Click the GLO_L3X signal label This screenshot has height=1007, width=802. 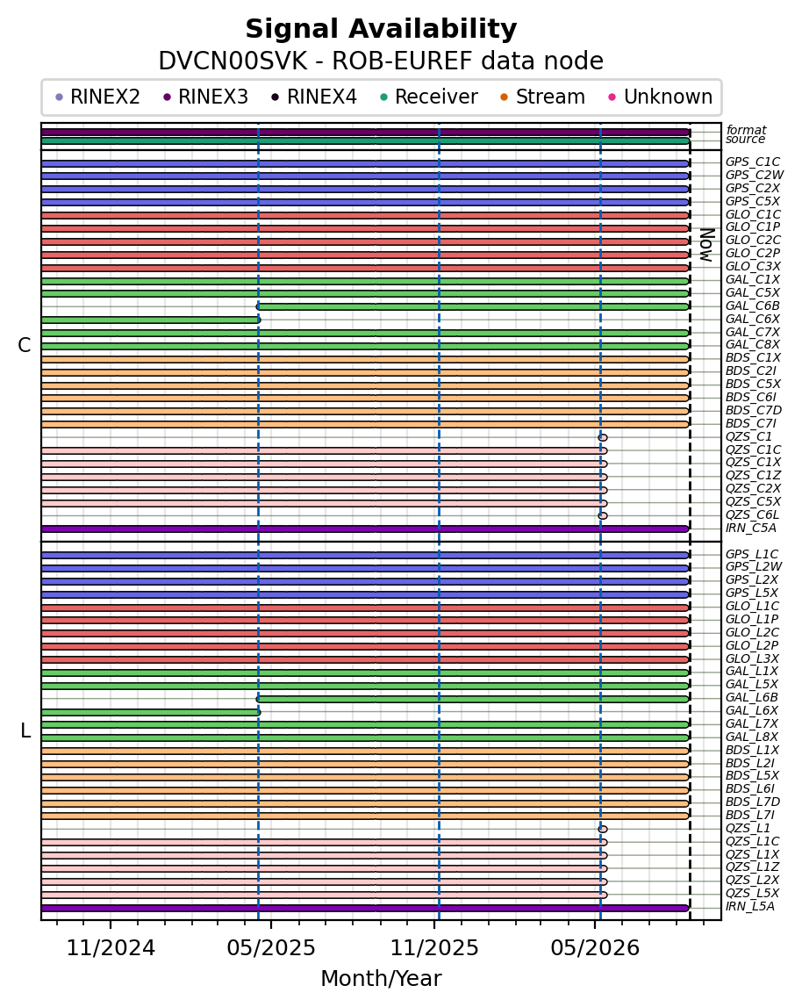point(753,658)
